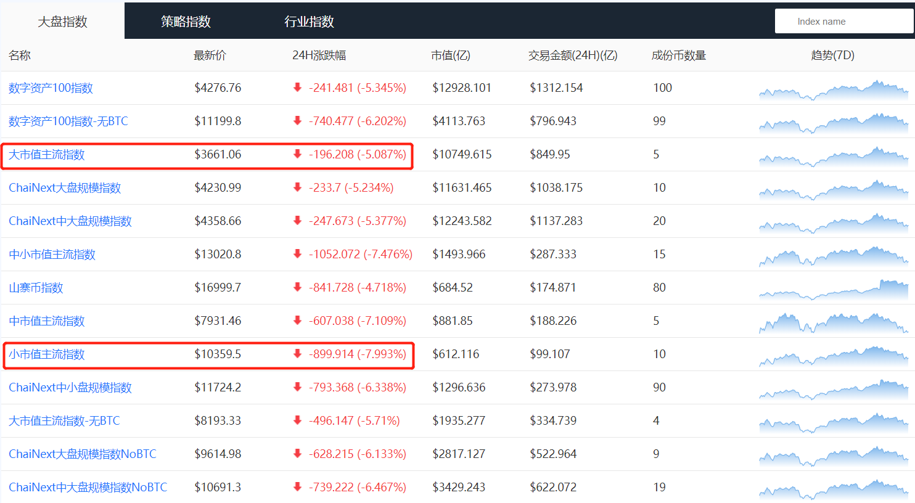
Task: View 7D trend chart for 数字资产100指数
Action: click(x=834, y=90)
